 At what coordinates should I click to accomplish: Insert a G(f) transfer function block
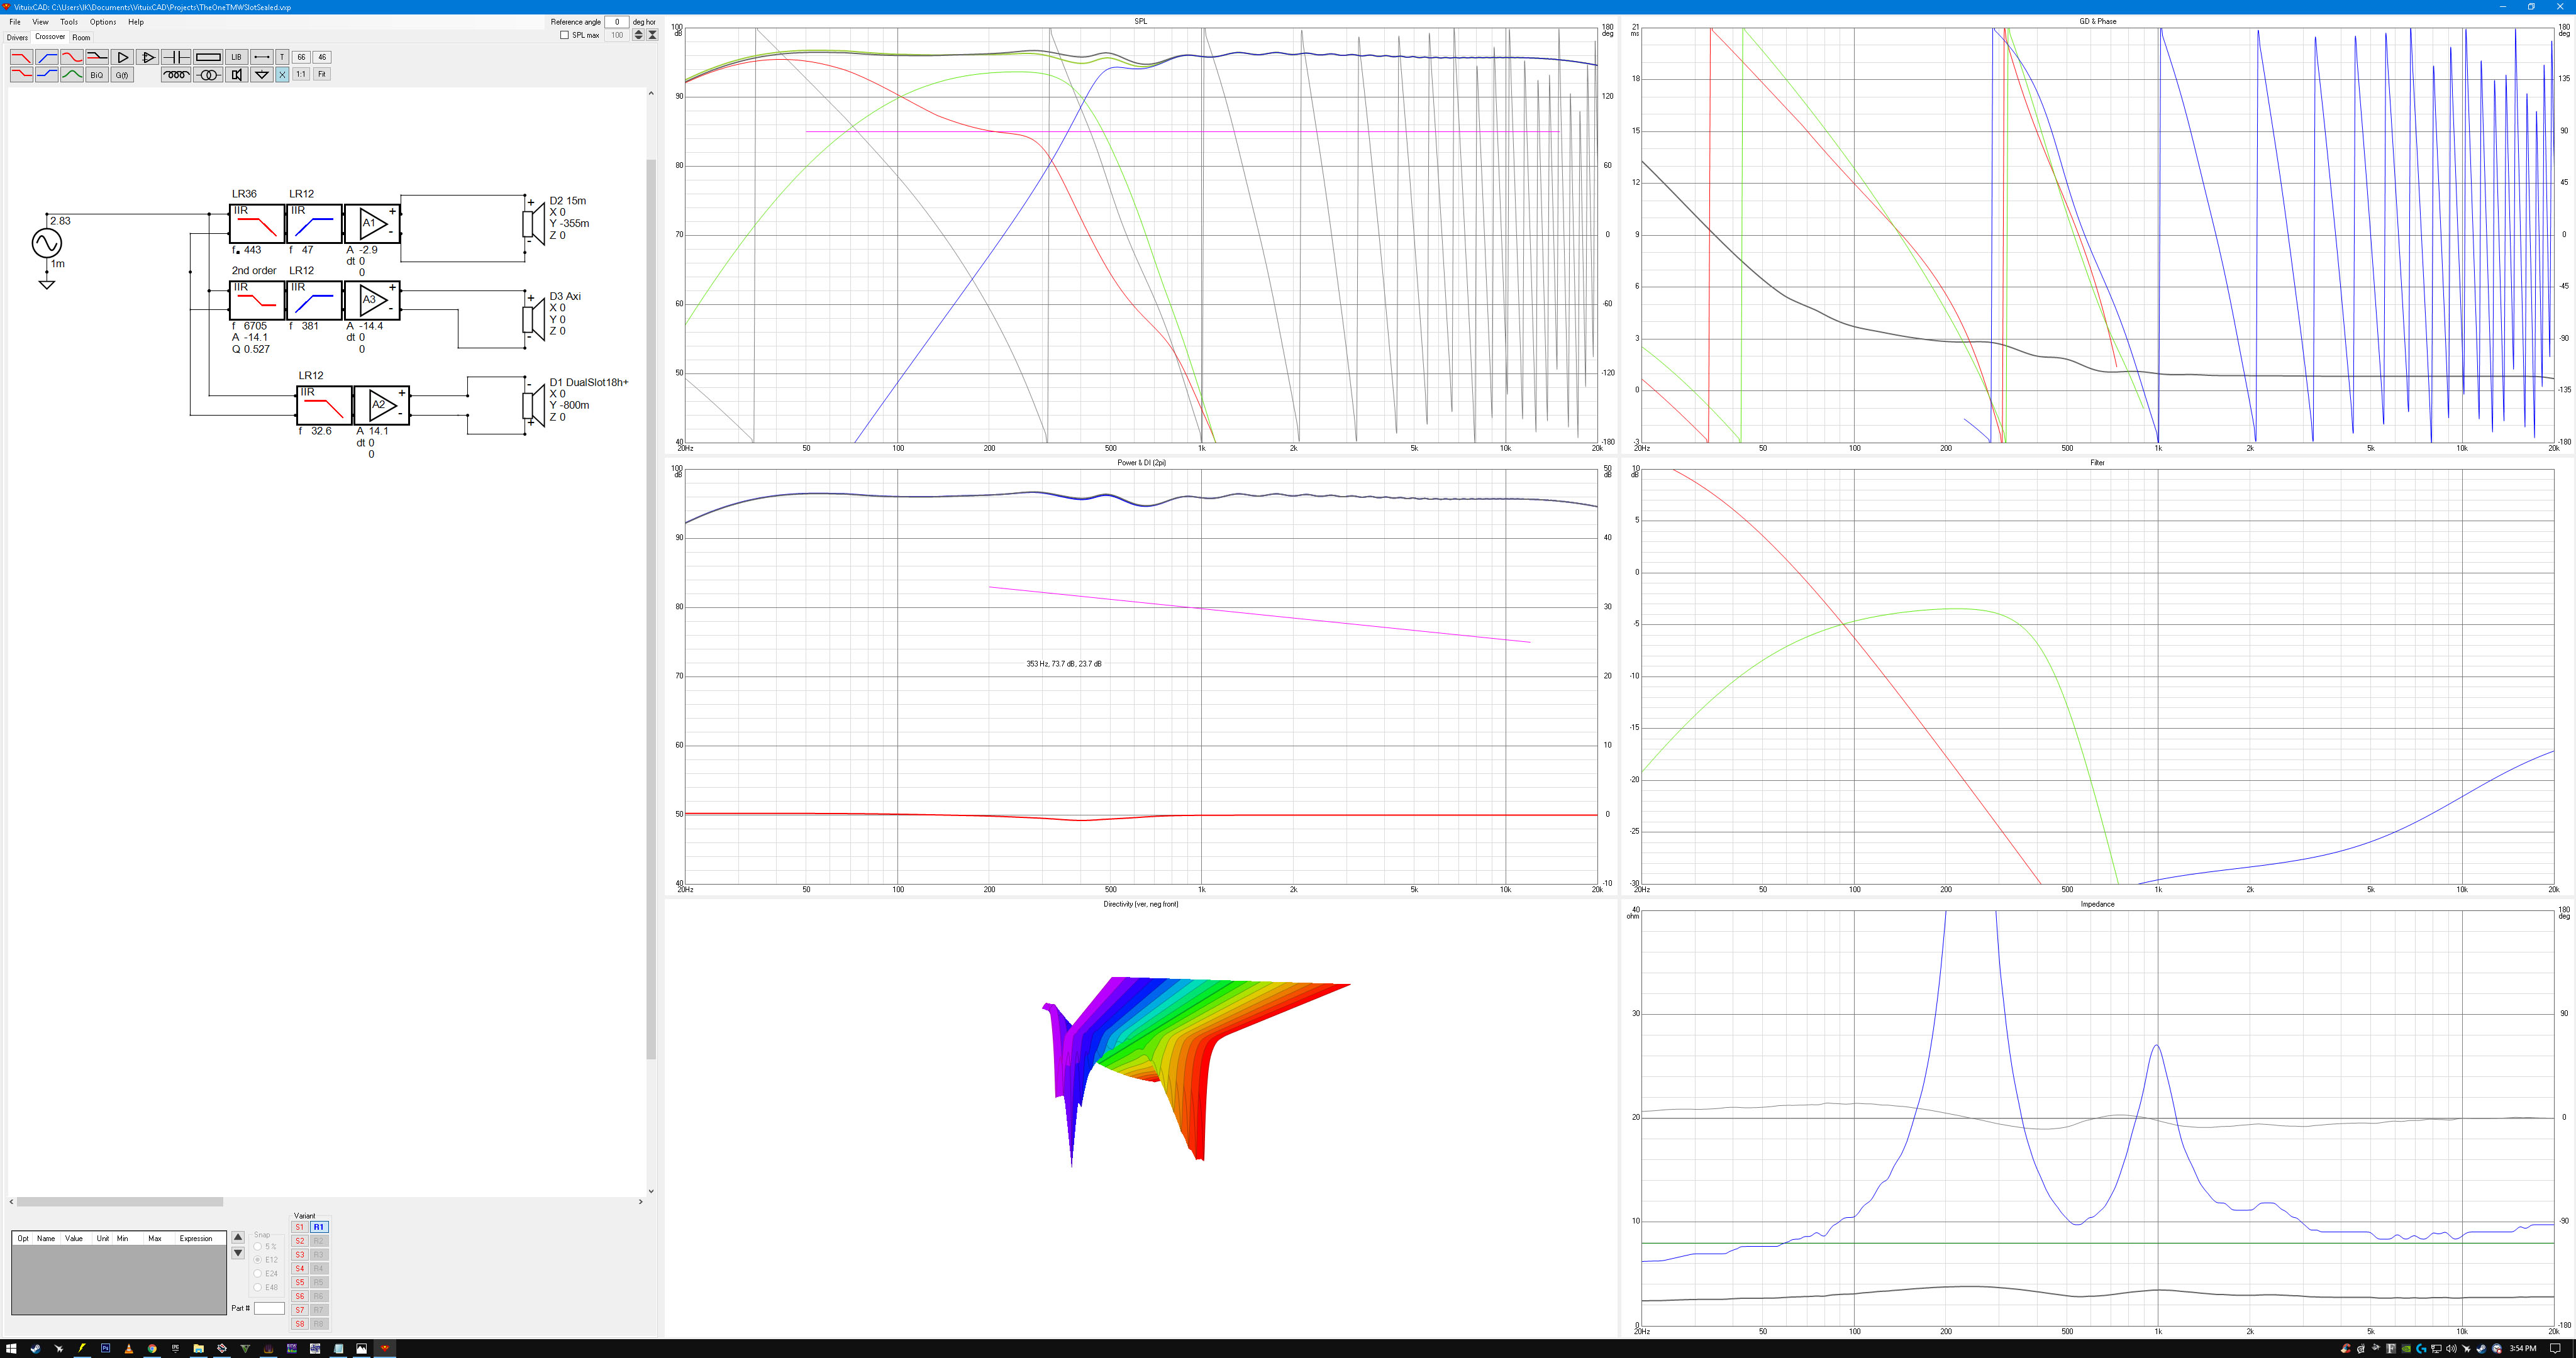(x=122, y=75)
